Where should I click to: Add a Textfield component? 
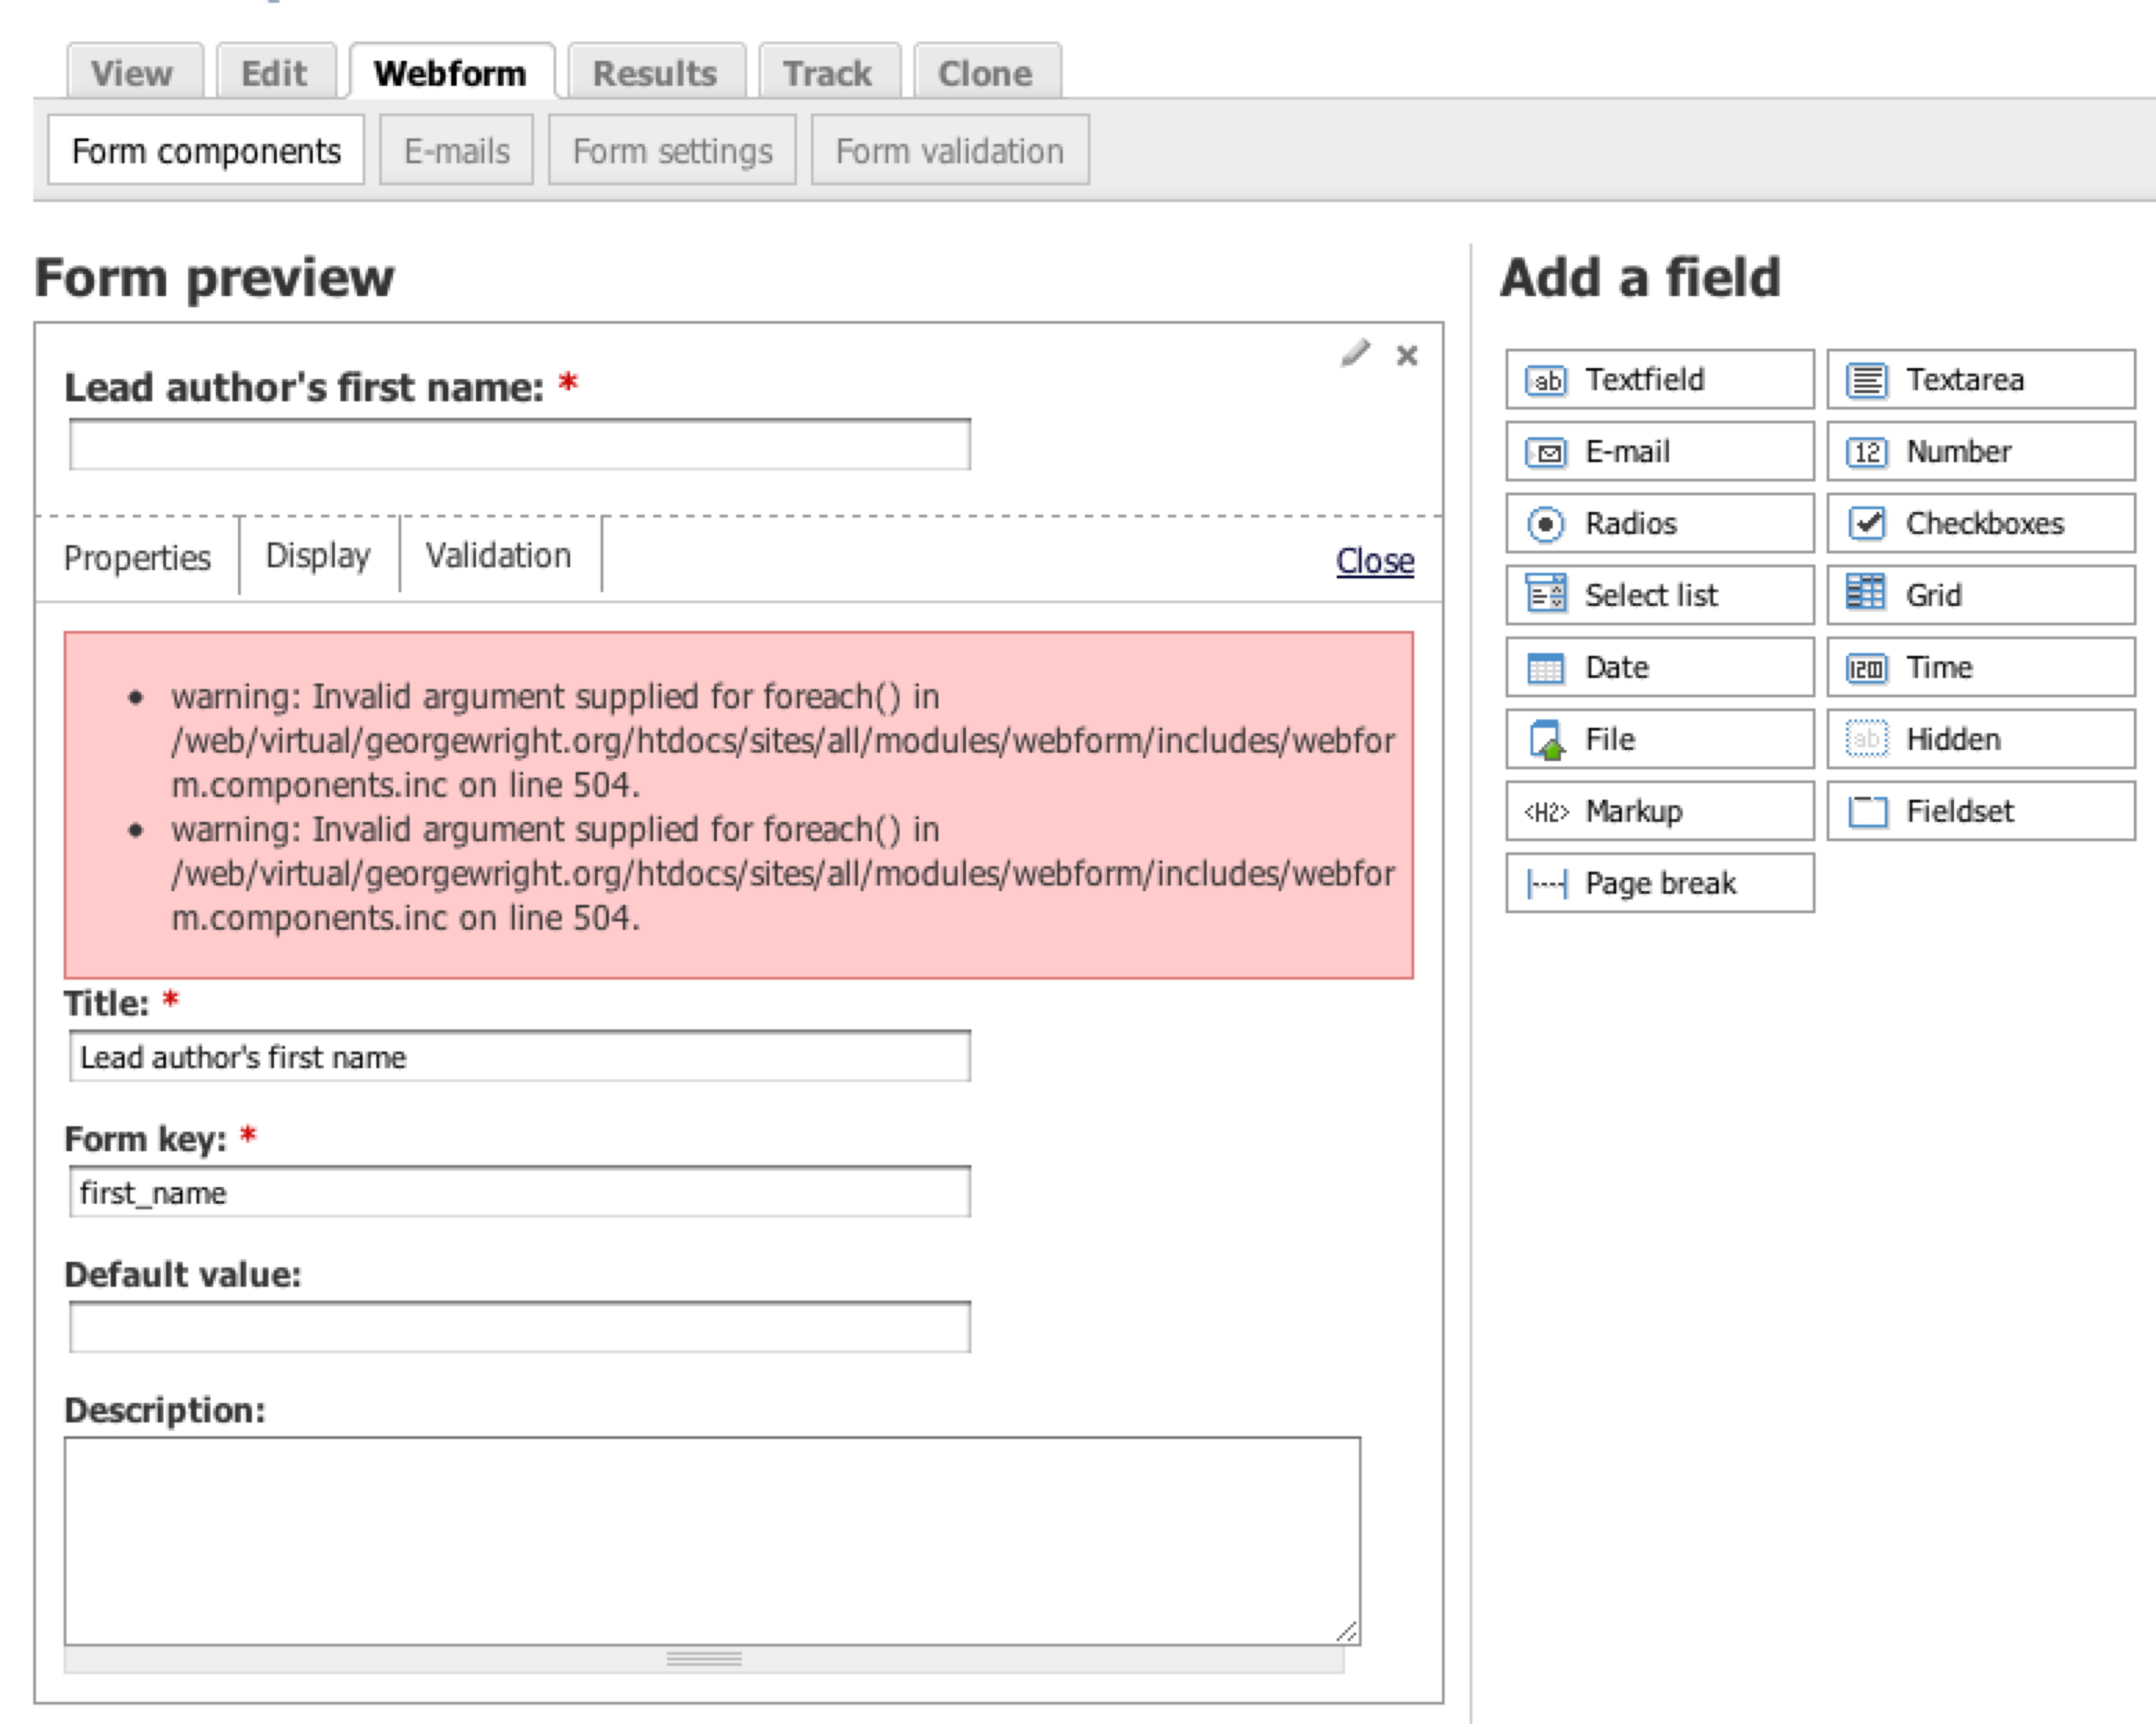coord(1659,380)
